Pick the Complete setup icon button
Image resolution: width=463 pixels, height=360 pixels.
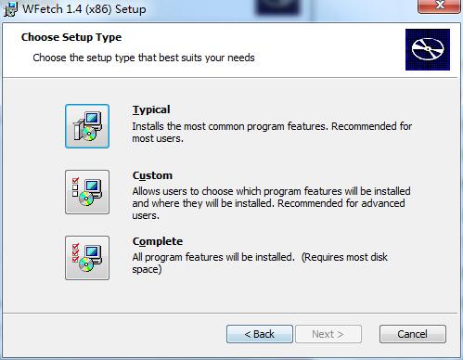(x=87, y=258)
